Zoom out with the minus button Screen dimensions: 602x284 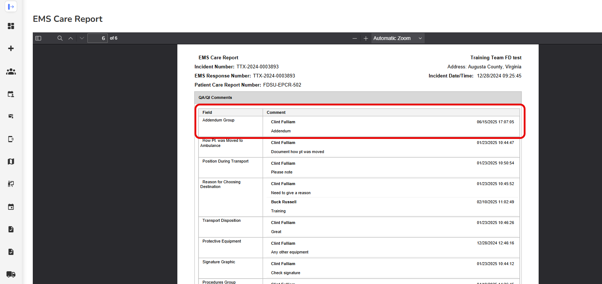355,38
